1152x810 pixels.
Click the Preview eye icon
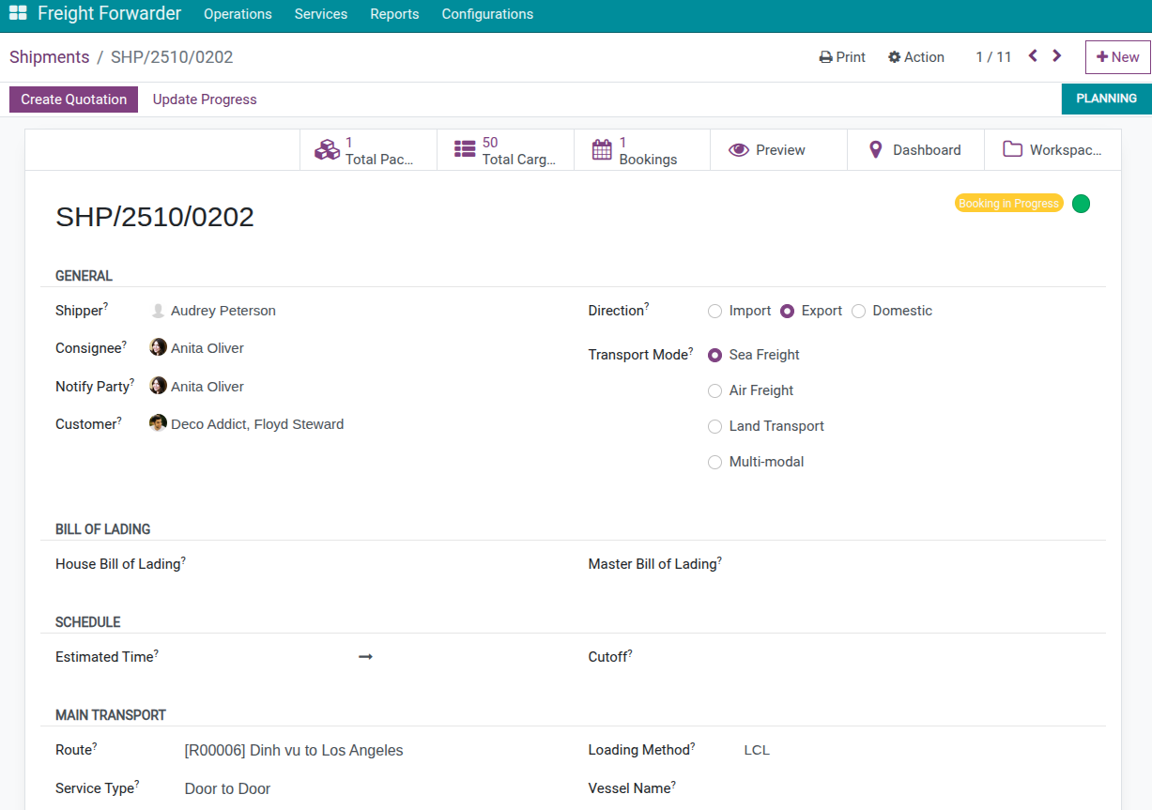[739, 150]
